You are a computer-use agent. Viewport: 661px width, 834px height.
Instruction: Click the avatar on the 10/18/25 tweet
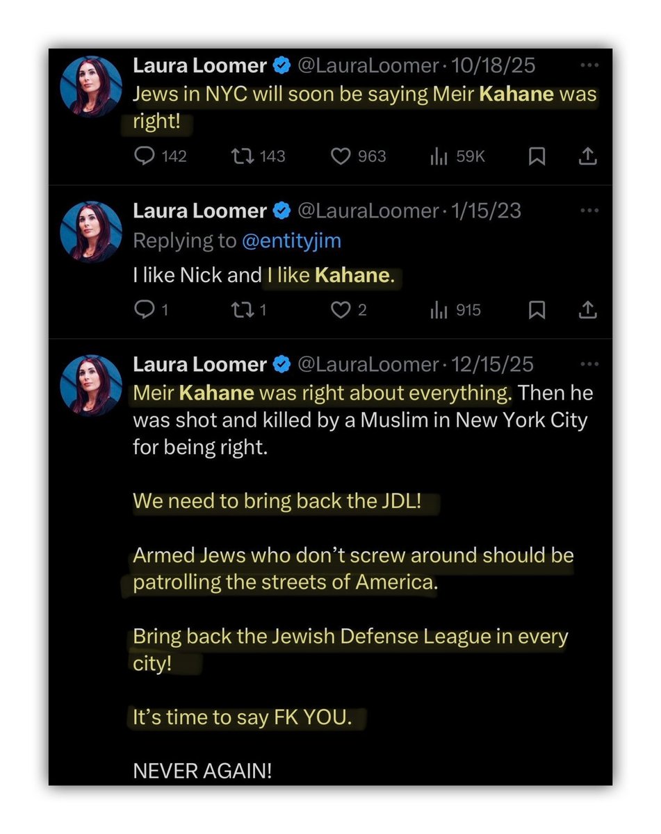pos(92,86)
